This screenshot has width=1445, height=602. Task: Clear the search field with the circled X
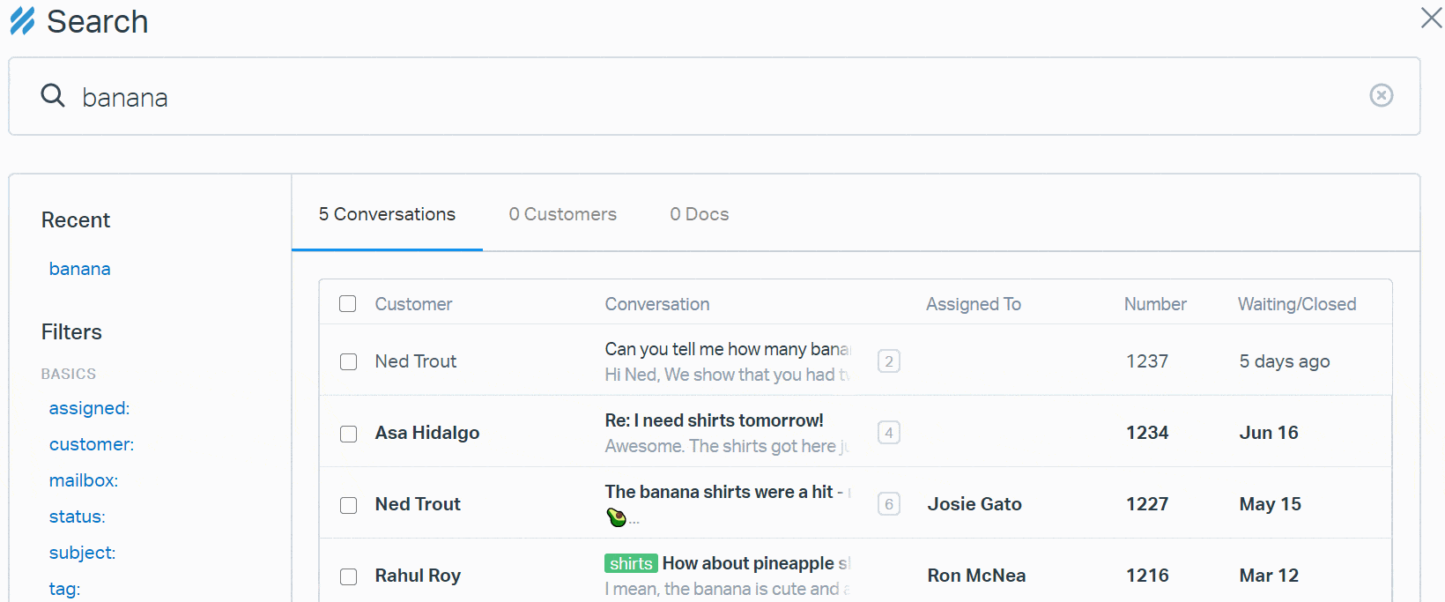(x=1381, y=95)
